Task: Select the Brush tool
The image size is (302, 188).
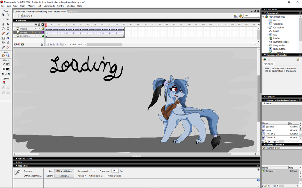Action: (8, 33)
